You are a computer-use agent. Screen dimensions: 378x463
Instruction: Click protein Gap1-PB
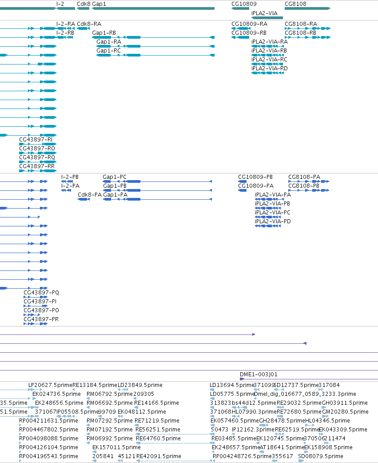pos(115,186)
